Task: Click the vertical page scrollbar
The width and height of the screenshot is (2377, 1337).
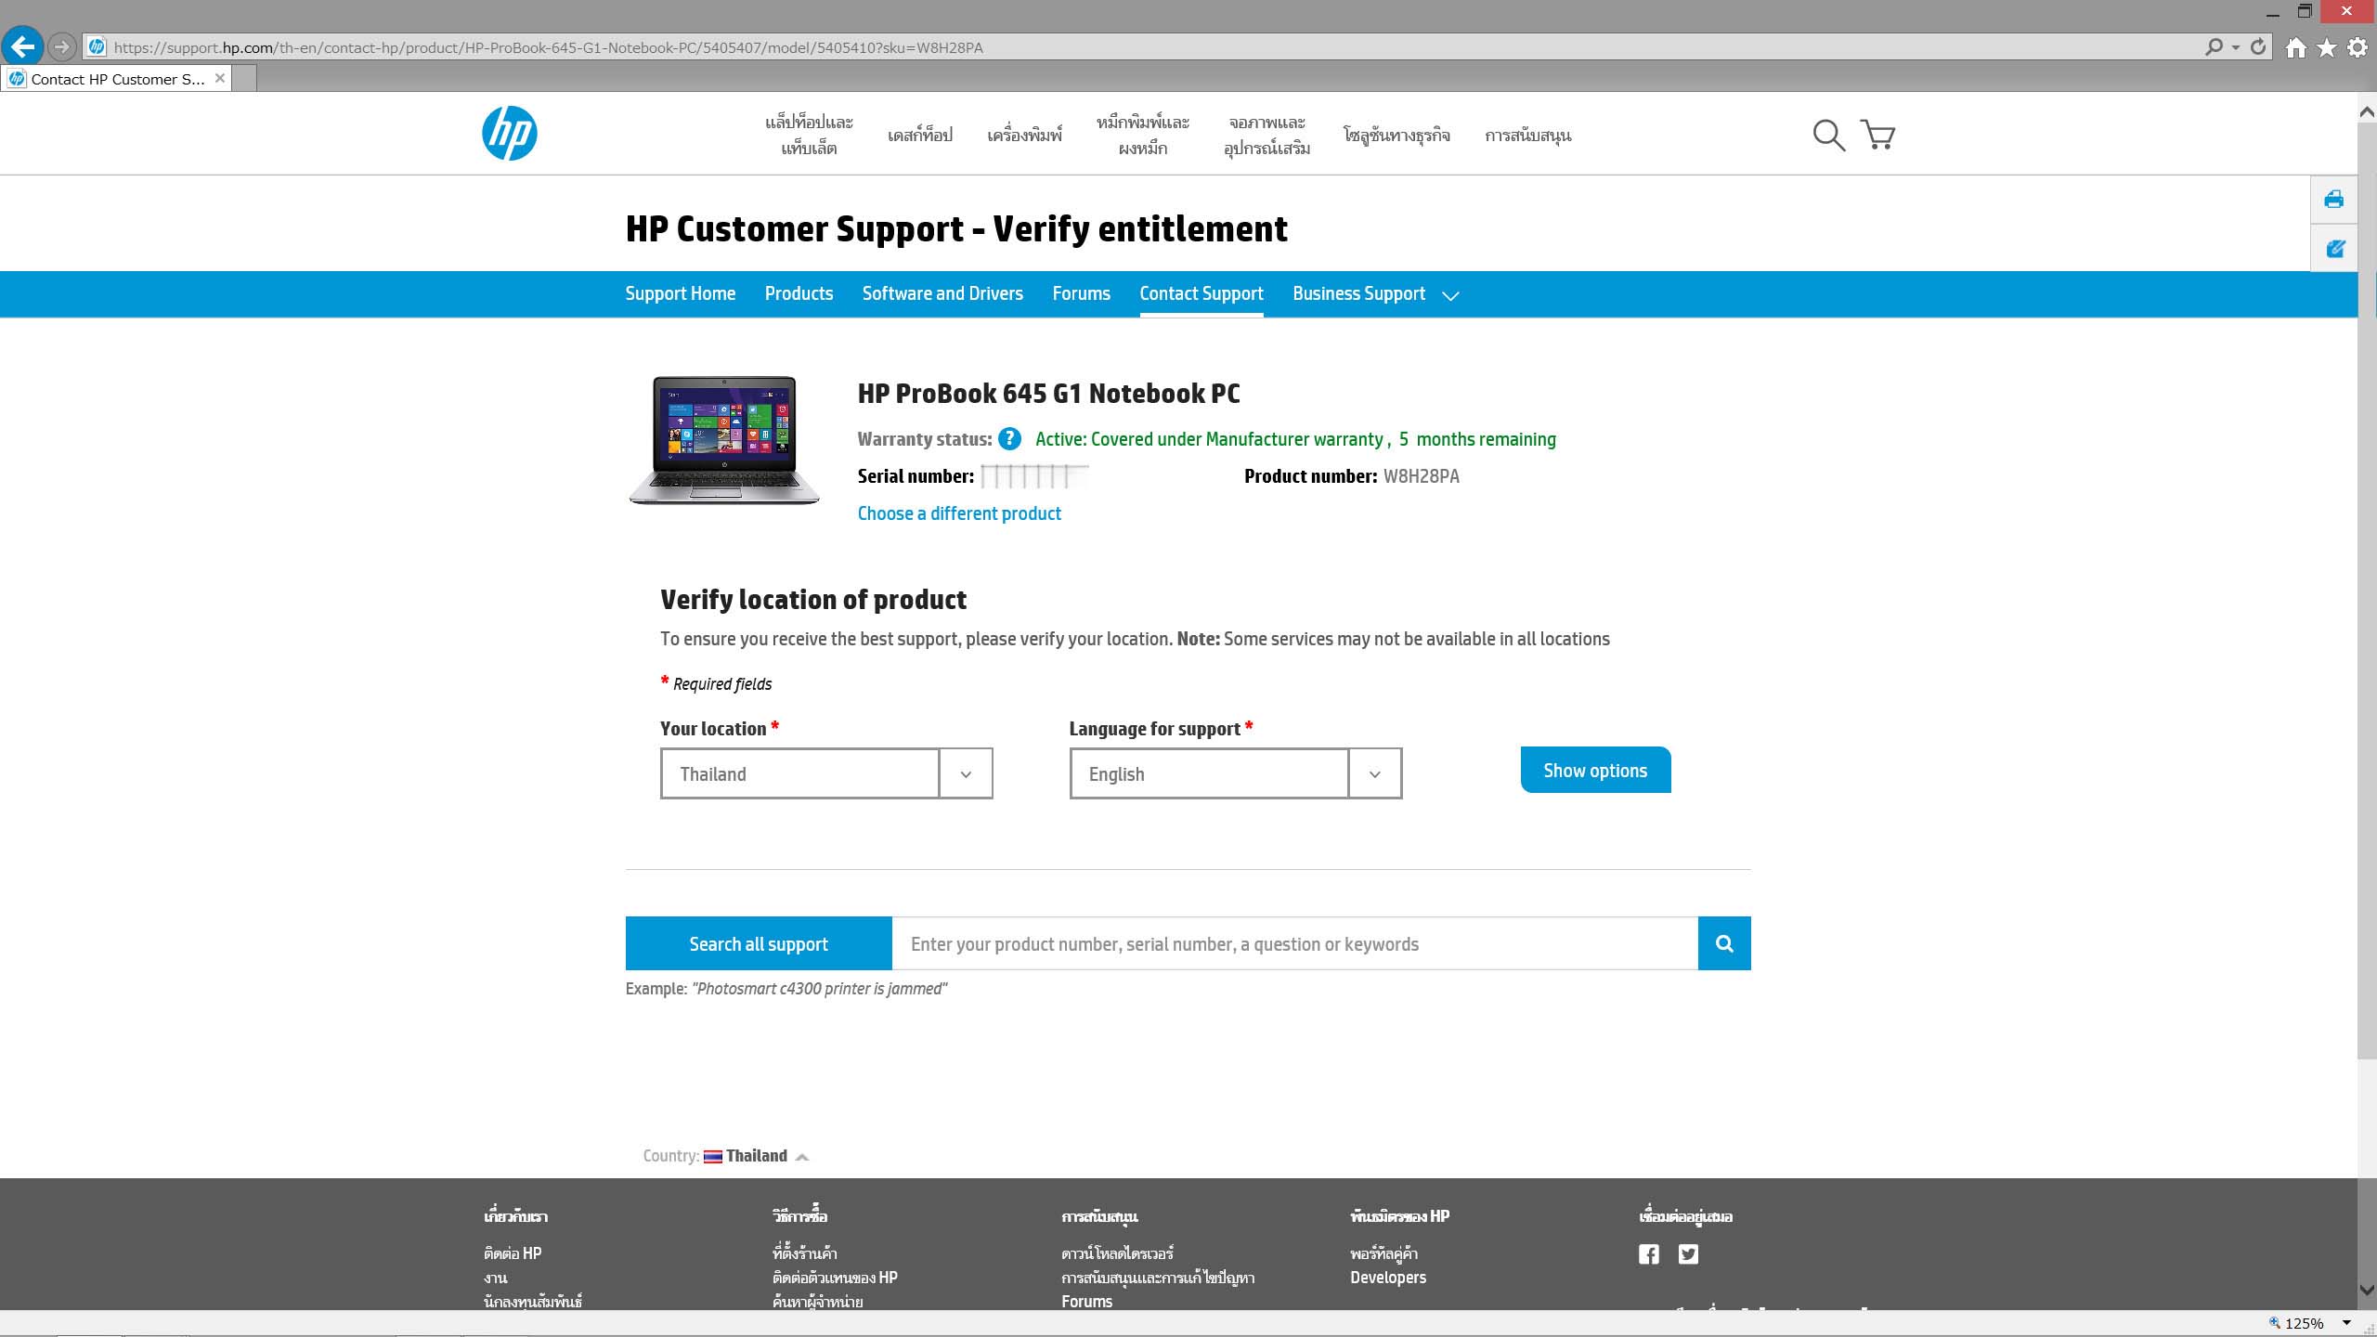Action: [2367, 590]
